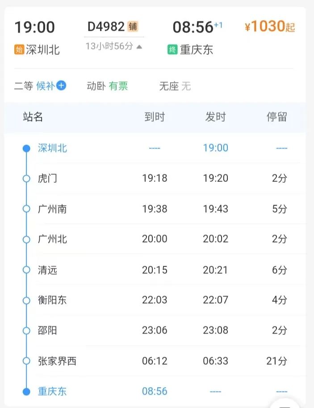Image resolution: width=314 pixels, height=408 pixels.
Task: Click the green 终 terminal station badge
Action: pyautogui.click(x=172, y=49)
